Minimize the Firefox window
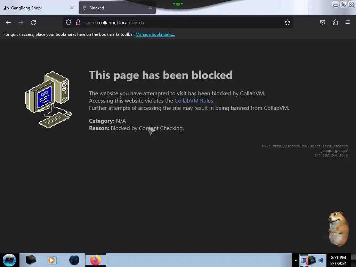356x267 pixels. (335, 5)
